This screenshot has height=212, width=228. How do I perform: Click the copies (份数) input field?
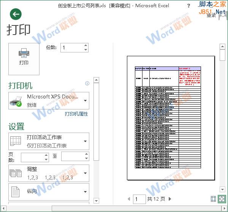pyautogui.click(x=72, y=47)
